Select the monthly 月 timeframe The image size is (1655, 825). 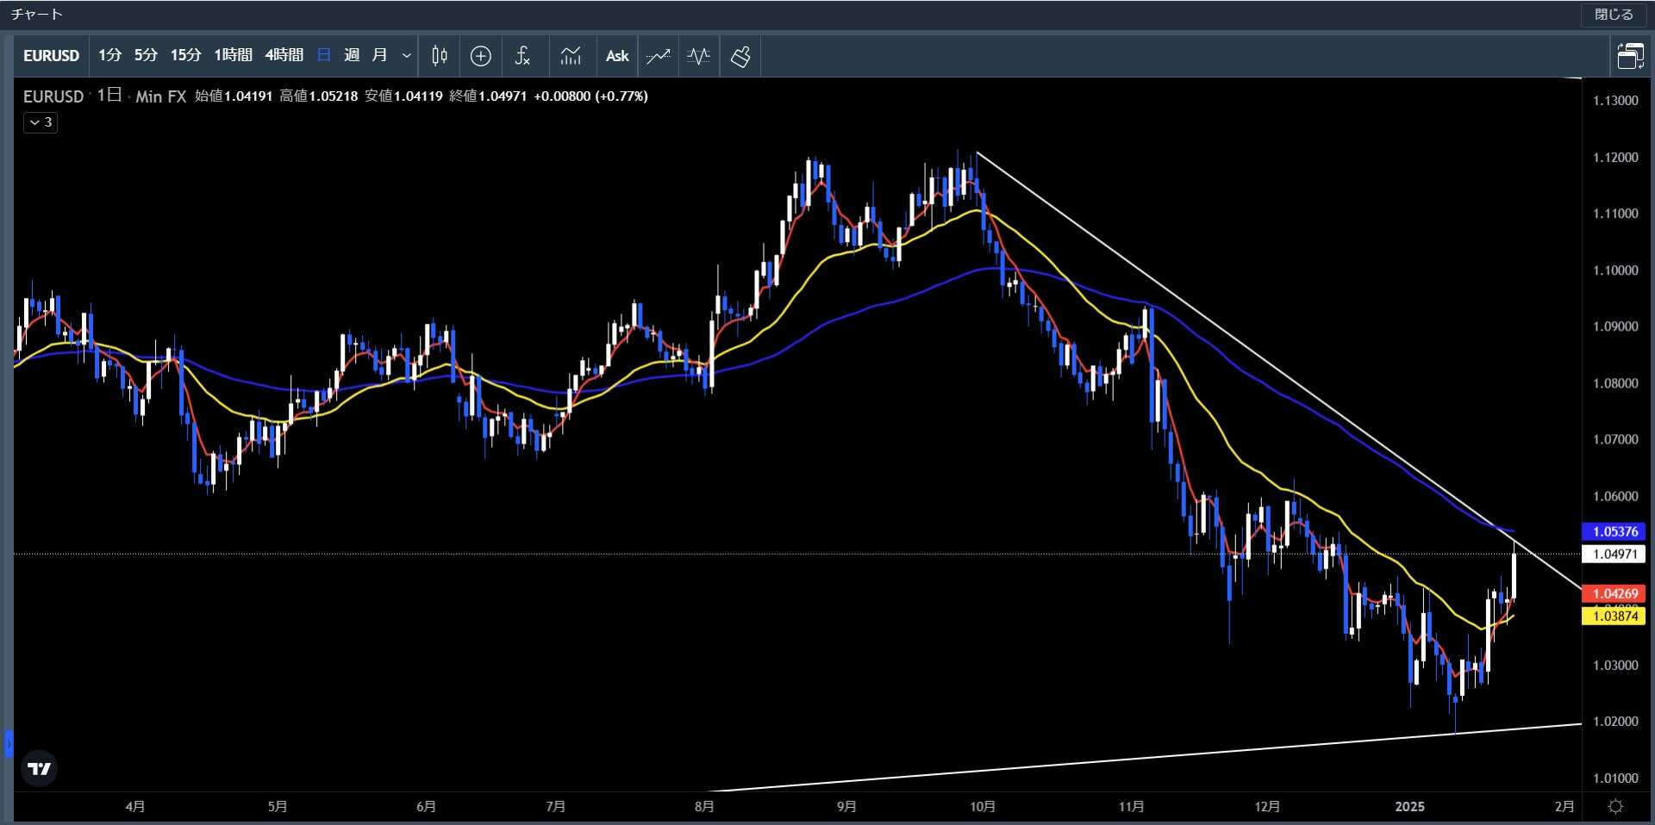pos(379,55)
